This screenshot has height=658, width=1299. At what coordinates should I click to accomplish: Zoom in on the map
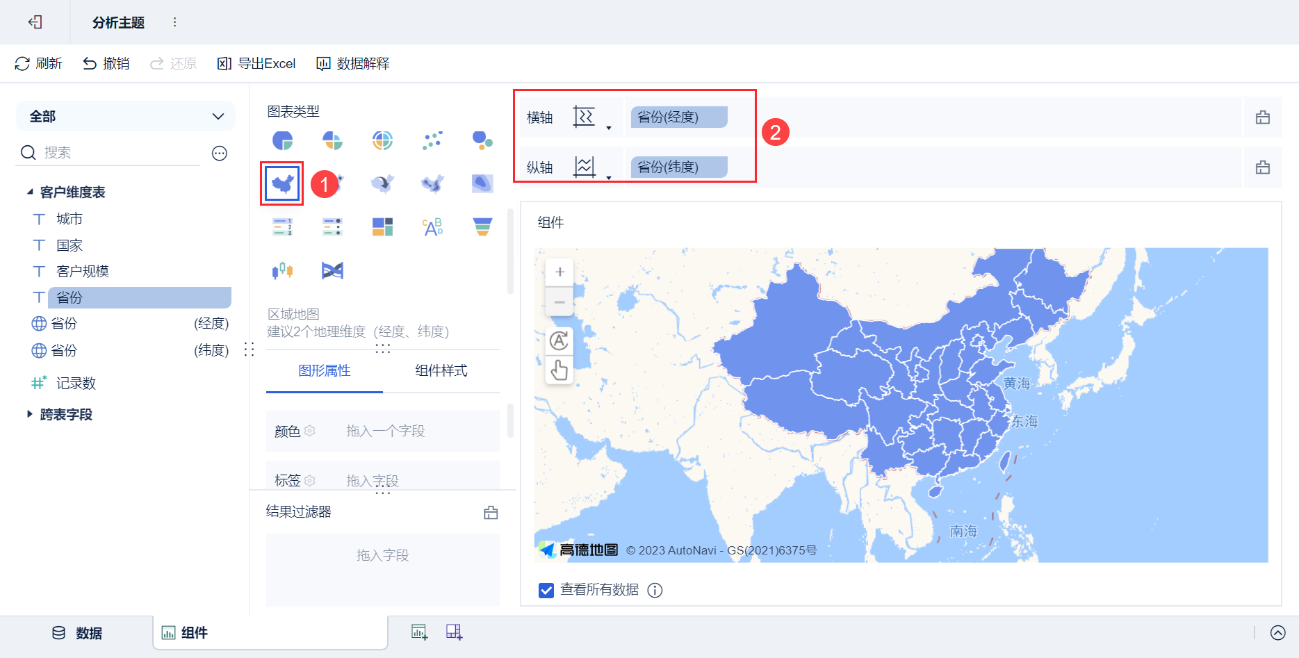click(x=559, y=272)
